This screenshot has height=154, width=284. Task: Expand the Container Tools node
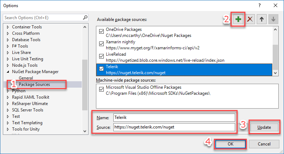click(8, 27)
